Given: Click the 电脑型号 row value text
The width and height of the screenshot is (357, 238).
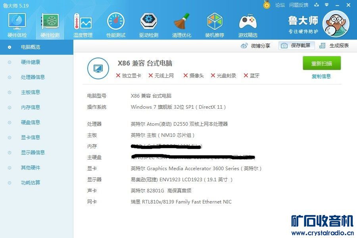Looking at the screenshot, I should pyautogui.click(x=151, y=96).
